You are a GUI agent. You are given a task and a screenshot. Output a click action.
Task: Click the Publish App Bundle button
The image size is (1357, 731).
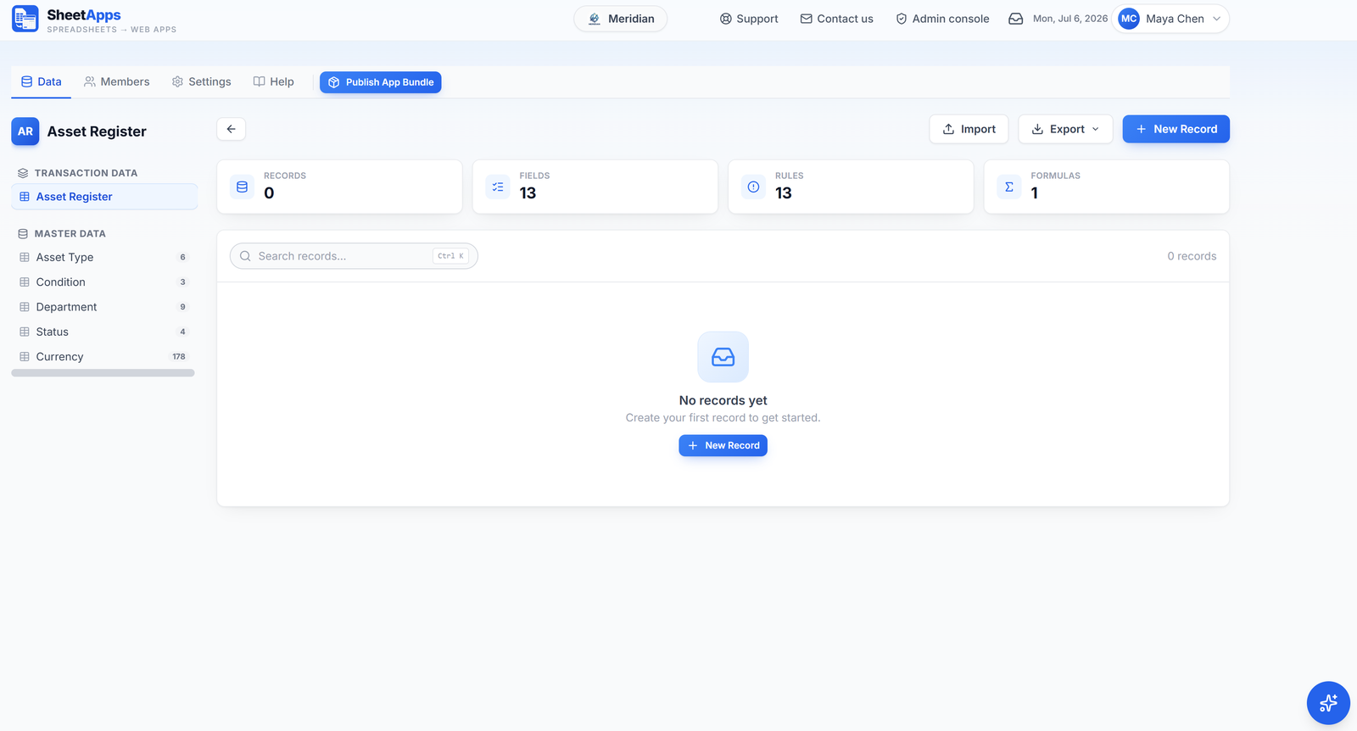tap(381, 82)
